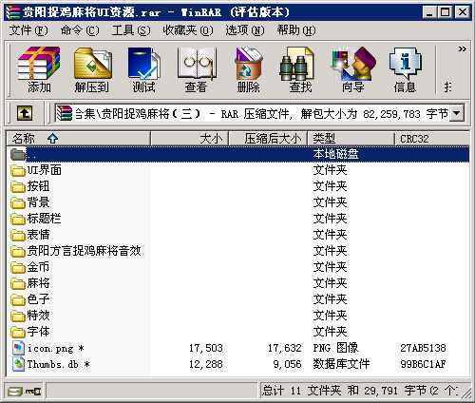Click packed size 9,056
Screen dimensions: 475x403
288,364
